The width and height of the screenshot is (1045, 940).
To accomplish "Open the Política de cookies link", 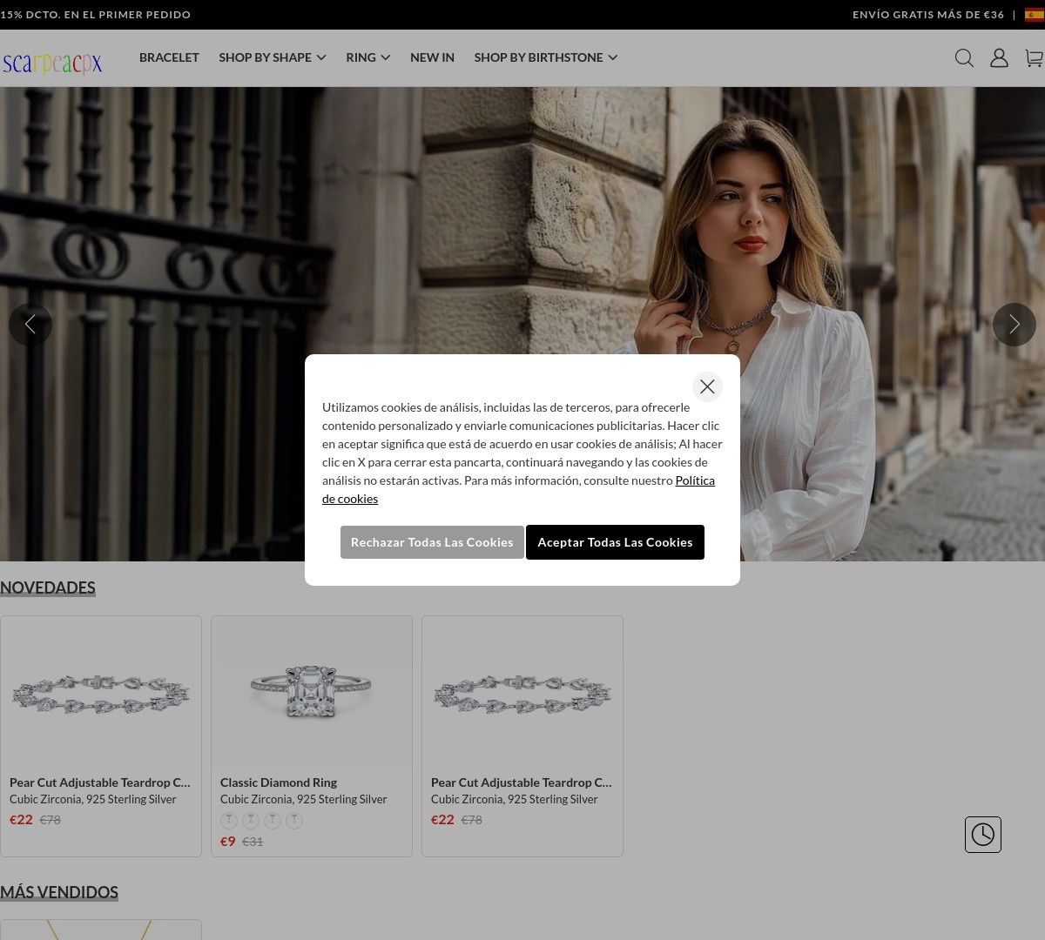I will click(x=695, y=480).
